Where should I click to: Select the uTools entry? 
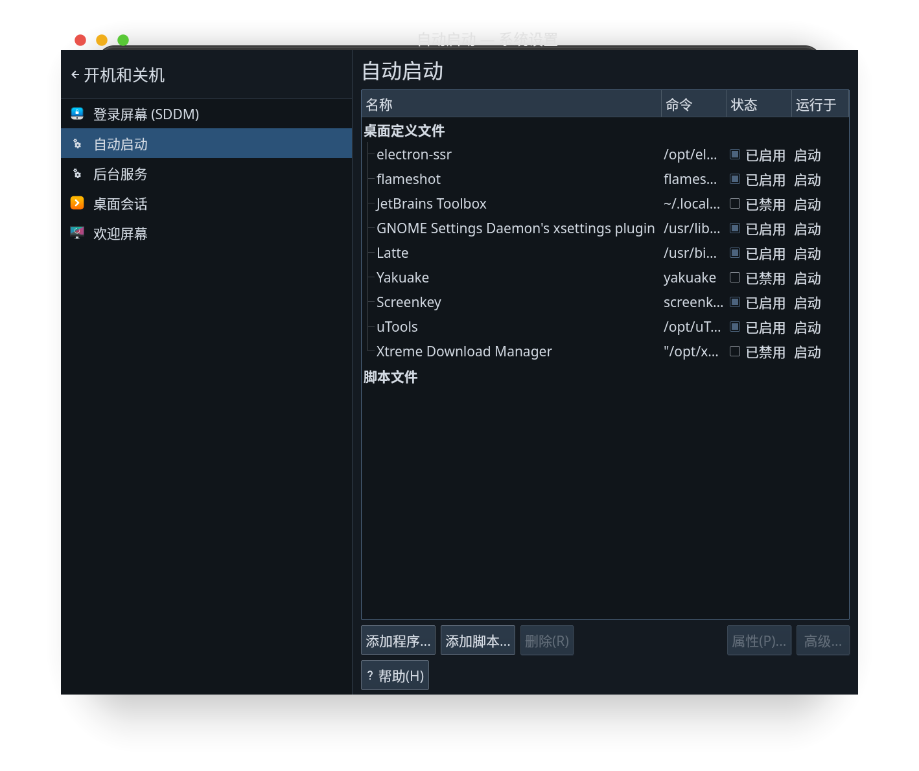397,327
